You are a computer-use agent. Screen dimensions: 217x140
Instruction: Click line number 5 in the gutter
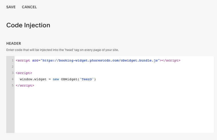point(13,85)
